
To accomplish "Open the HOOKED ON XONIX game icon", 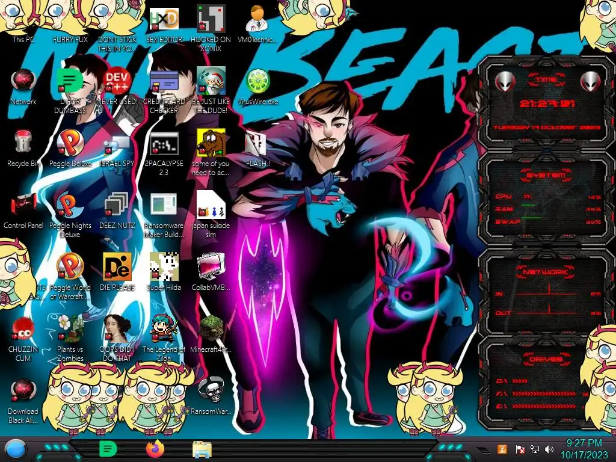I will tap(211, 19).
